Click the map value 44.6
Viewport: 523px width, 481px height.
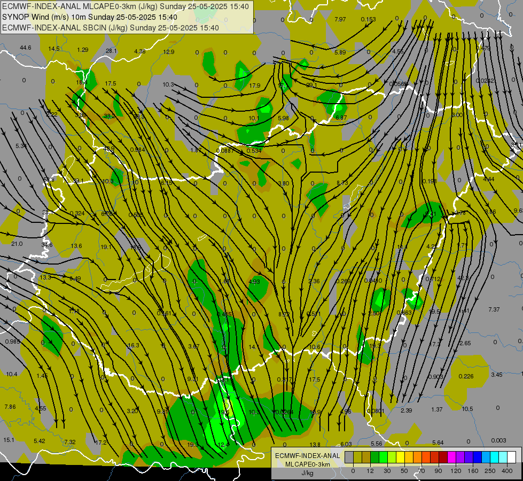(x=25, y=48)
